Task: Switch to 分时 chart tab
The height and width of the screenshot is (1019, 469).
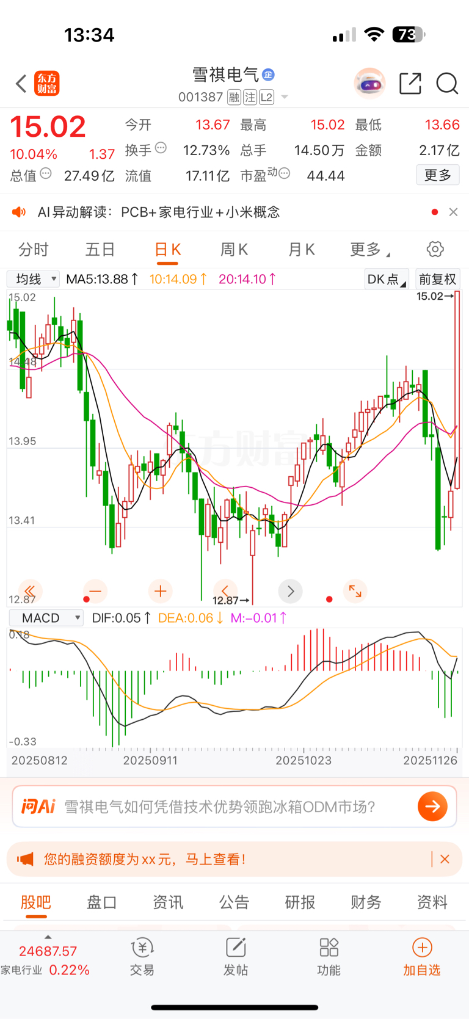Action: point(34,250)
